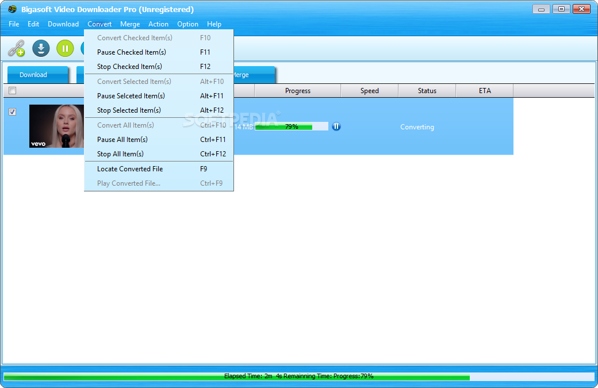The width and height of the screenshot is (598, 388).
Task: Open the Download menu
Action: pos(63,24)
